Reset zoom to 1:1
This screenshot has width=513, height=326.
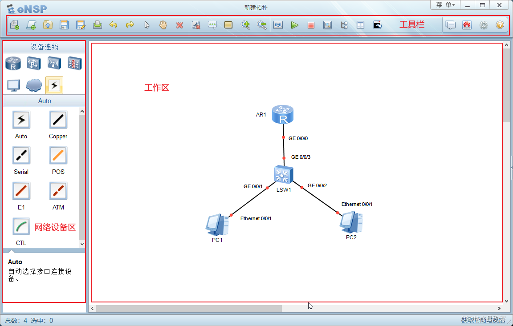(278, 25)
